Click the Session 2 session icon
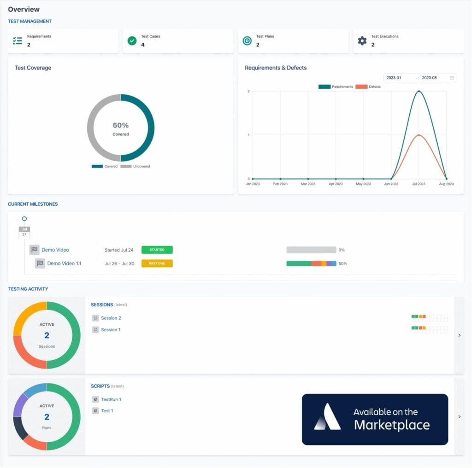 (x=95, y=318)
